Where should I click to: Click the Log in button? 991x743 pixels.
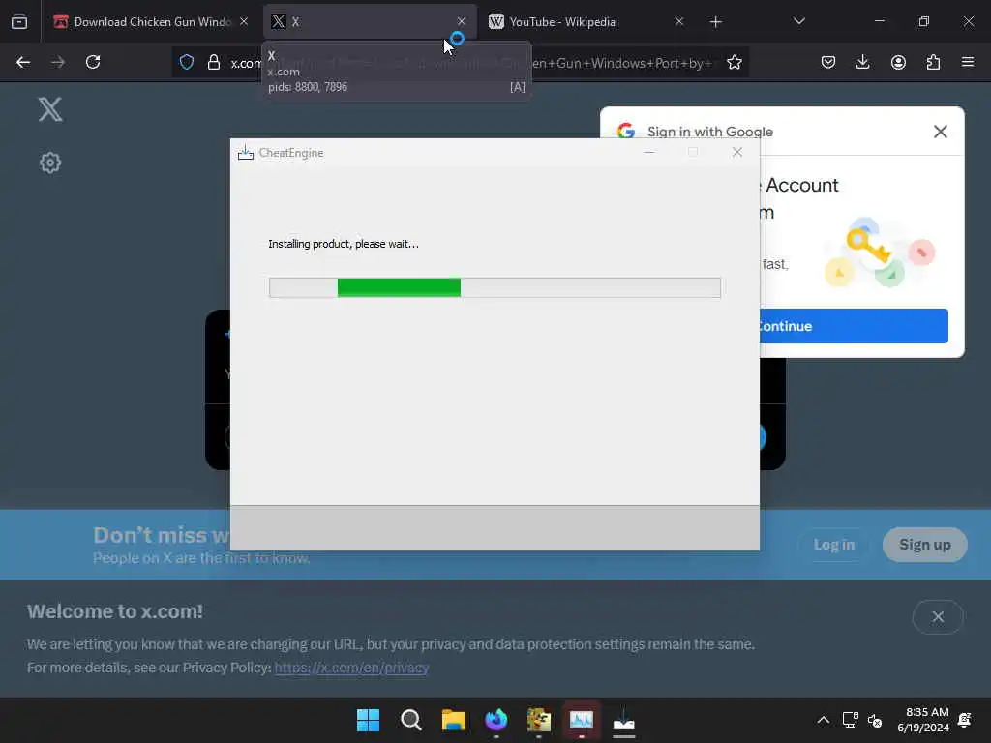pos(833,545)
